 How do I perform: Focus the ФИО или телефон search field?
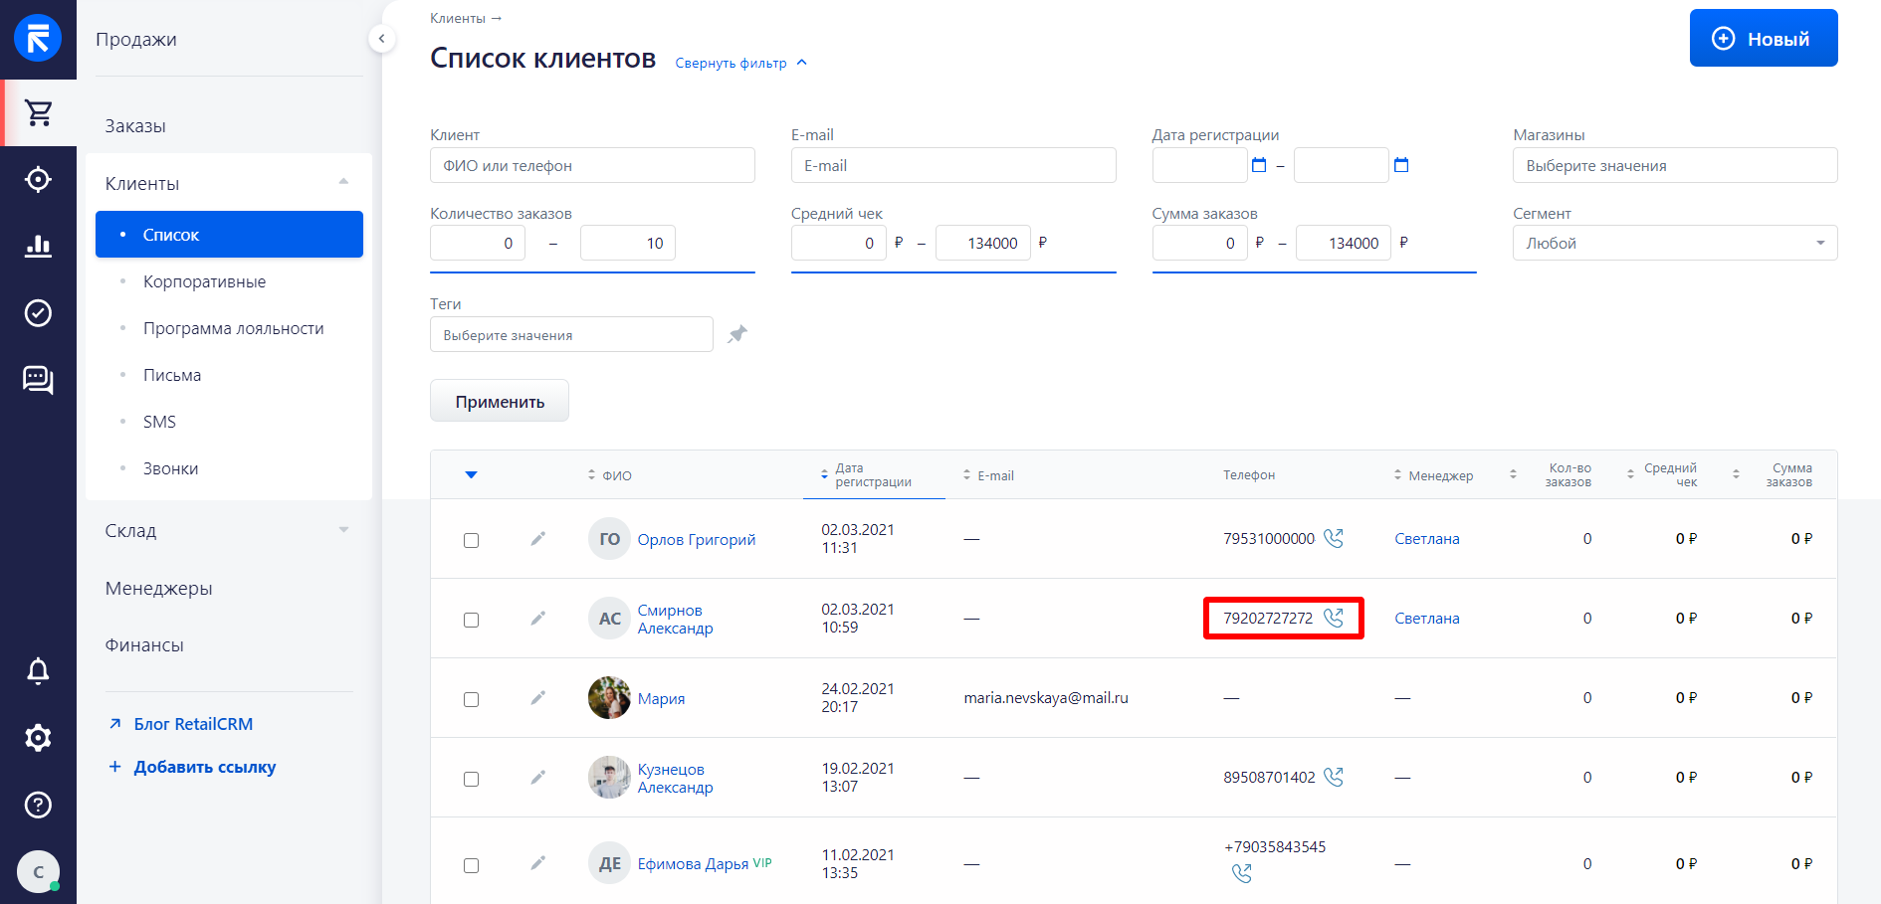(x=592, y=166)
